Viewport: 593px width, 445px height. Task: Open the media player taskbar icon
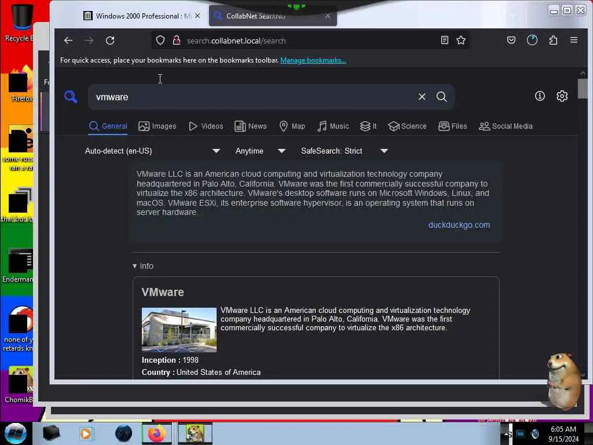[x=86, y=433]
